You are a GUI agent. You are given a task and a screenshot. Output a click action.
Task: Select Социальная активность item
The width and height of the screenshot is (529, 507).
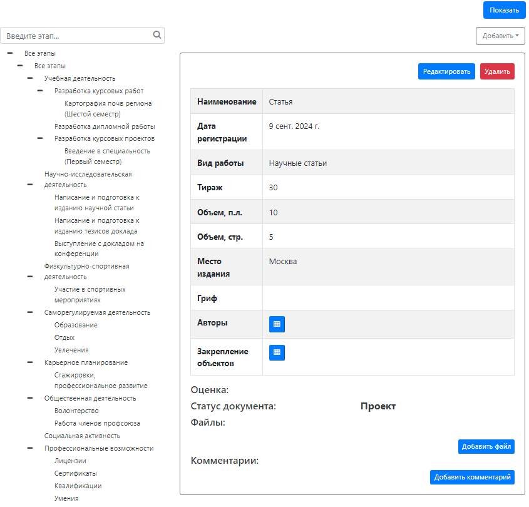(x=82, y=436)
